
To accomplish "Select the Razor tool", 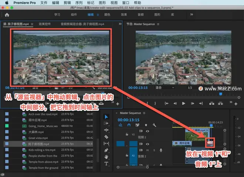I will tap(106, 137).
